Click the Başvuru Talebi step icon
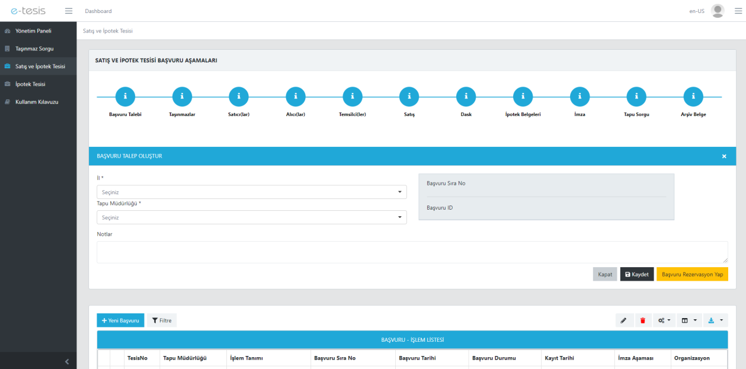746x369 pixels. coord(126,97)
